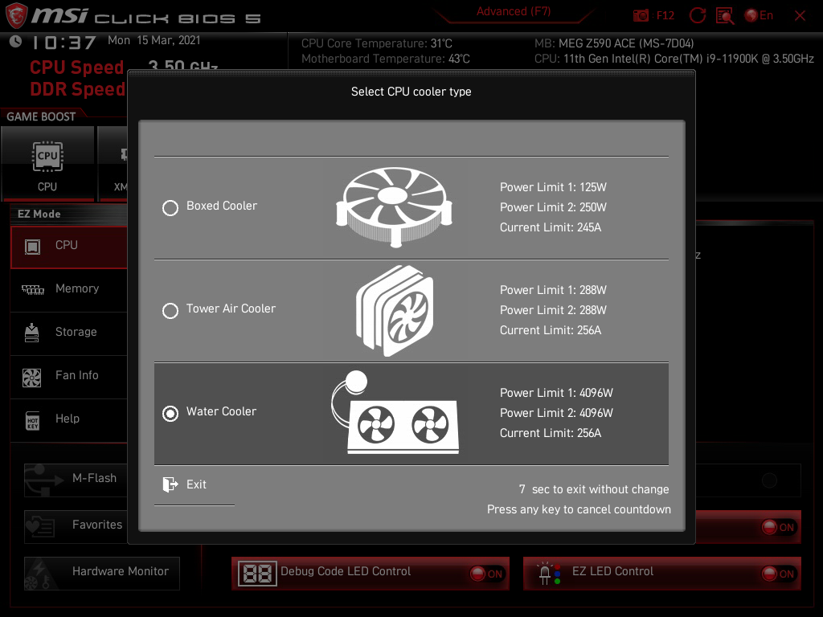Viewport: 823px width, 617px height.
Task: Click the water cooler radiator illustration
Action: coord(395,412)
